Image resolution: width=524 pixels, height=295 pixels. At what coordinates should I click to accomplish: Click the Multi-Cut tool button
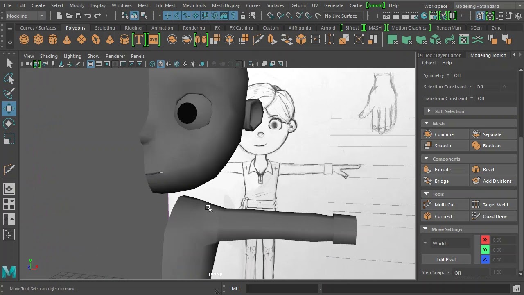445,205
